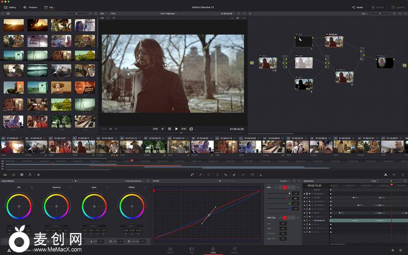Play the clip in reverse
Screen dimensions: 408x255
click(162, 129)
